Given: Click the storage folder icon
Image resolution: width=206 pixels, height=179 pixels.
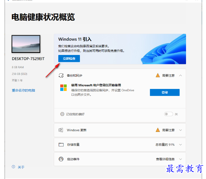Looking at the screenshot, I should click(61, 145).
